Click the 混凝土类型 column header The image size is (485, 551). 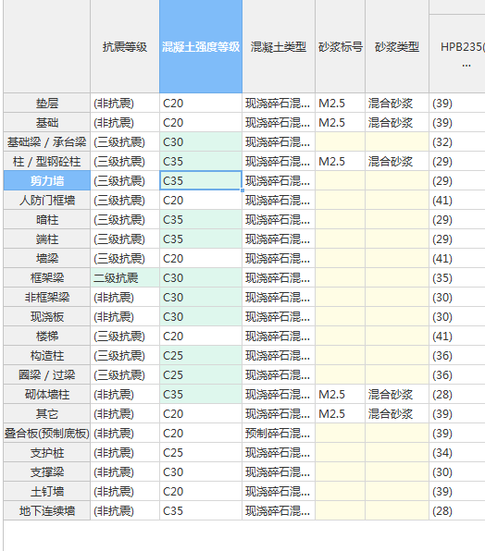click(x=279, y=46)
